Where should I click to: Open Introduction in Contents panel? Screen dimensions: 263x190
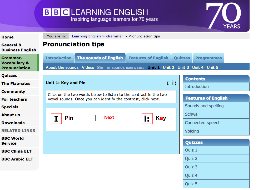[x=216, y=87]
